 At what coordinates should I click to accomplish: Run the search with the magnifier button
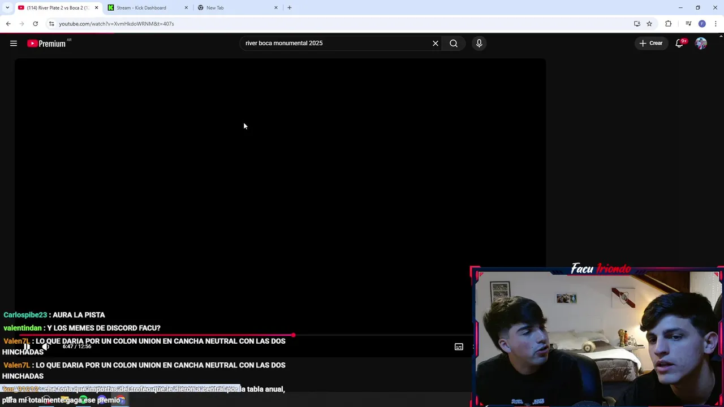454,44
